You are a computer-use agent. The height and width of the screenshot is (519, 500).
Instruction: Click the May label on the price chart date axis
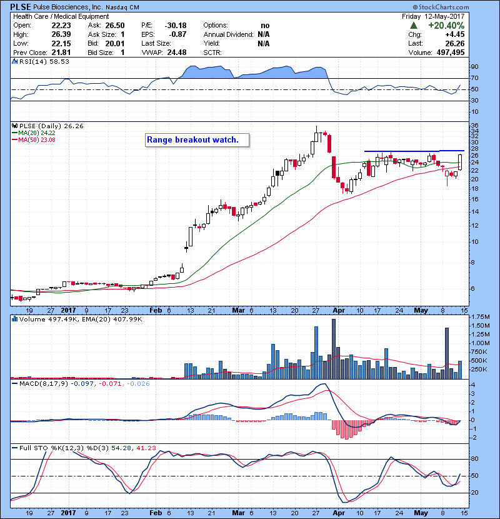click(x=421, y=310)
